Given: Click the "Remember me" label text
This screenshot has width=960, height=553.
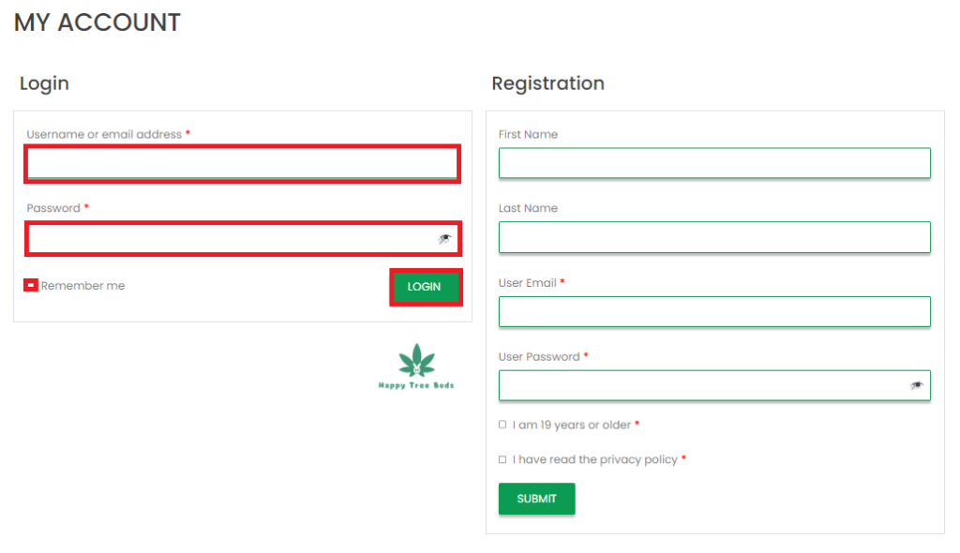Looking at the screenshot, I should (x=82, y=286).
